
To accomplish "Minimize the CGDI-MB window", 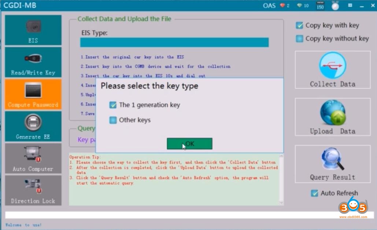I will click(x=362, y=6).
